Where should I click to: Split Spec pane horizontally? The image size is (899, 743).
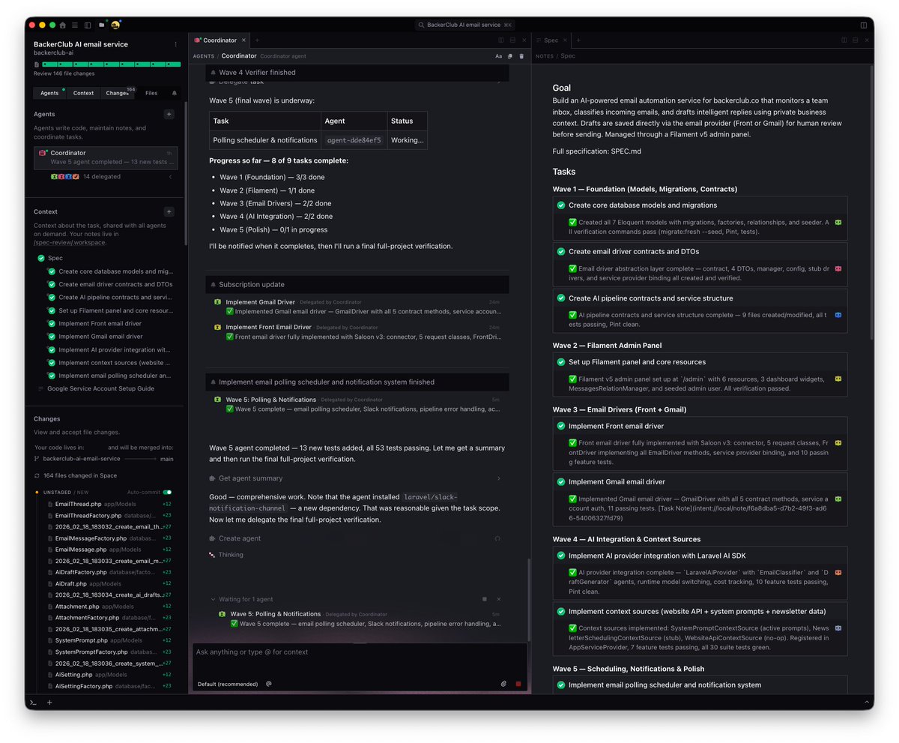tap(855, 40)
